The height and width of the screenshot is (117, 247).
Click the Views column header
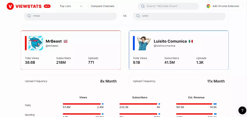tap(83, 97)
